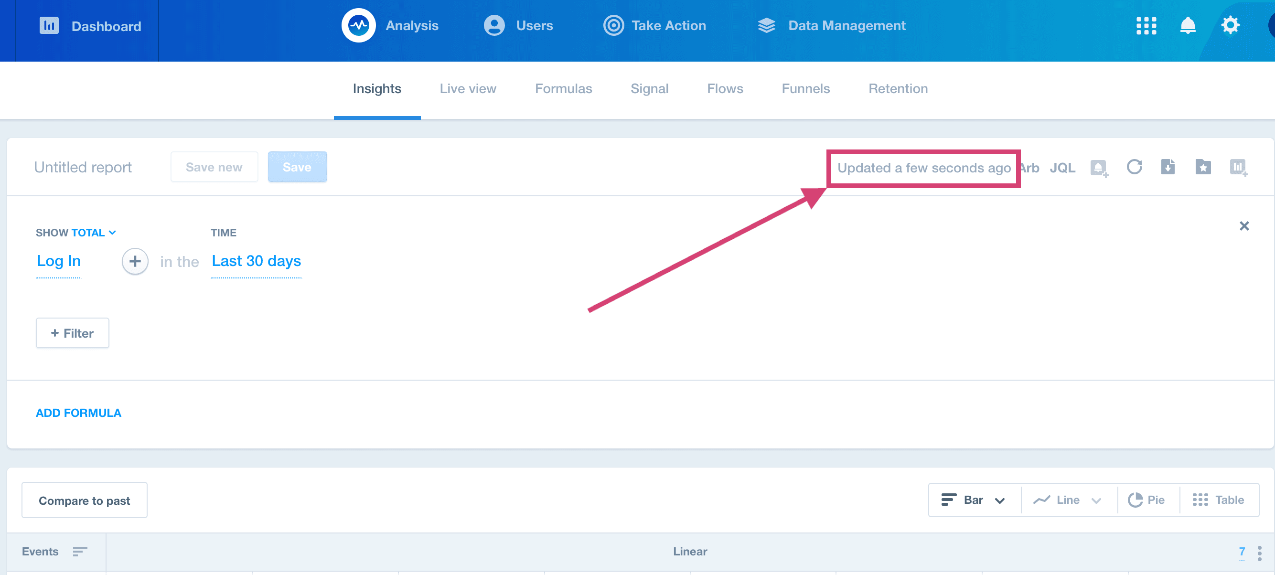Click the refresh report icon
The width and height of the screenshot is (1275, 575).
(x=1134, y=167)
